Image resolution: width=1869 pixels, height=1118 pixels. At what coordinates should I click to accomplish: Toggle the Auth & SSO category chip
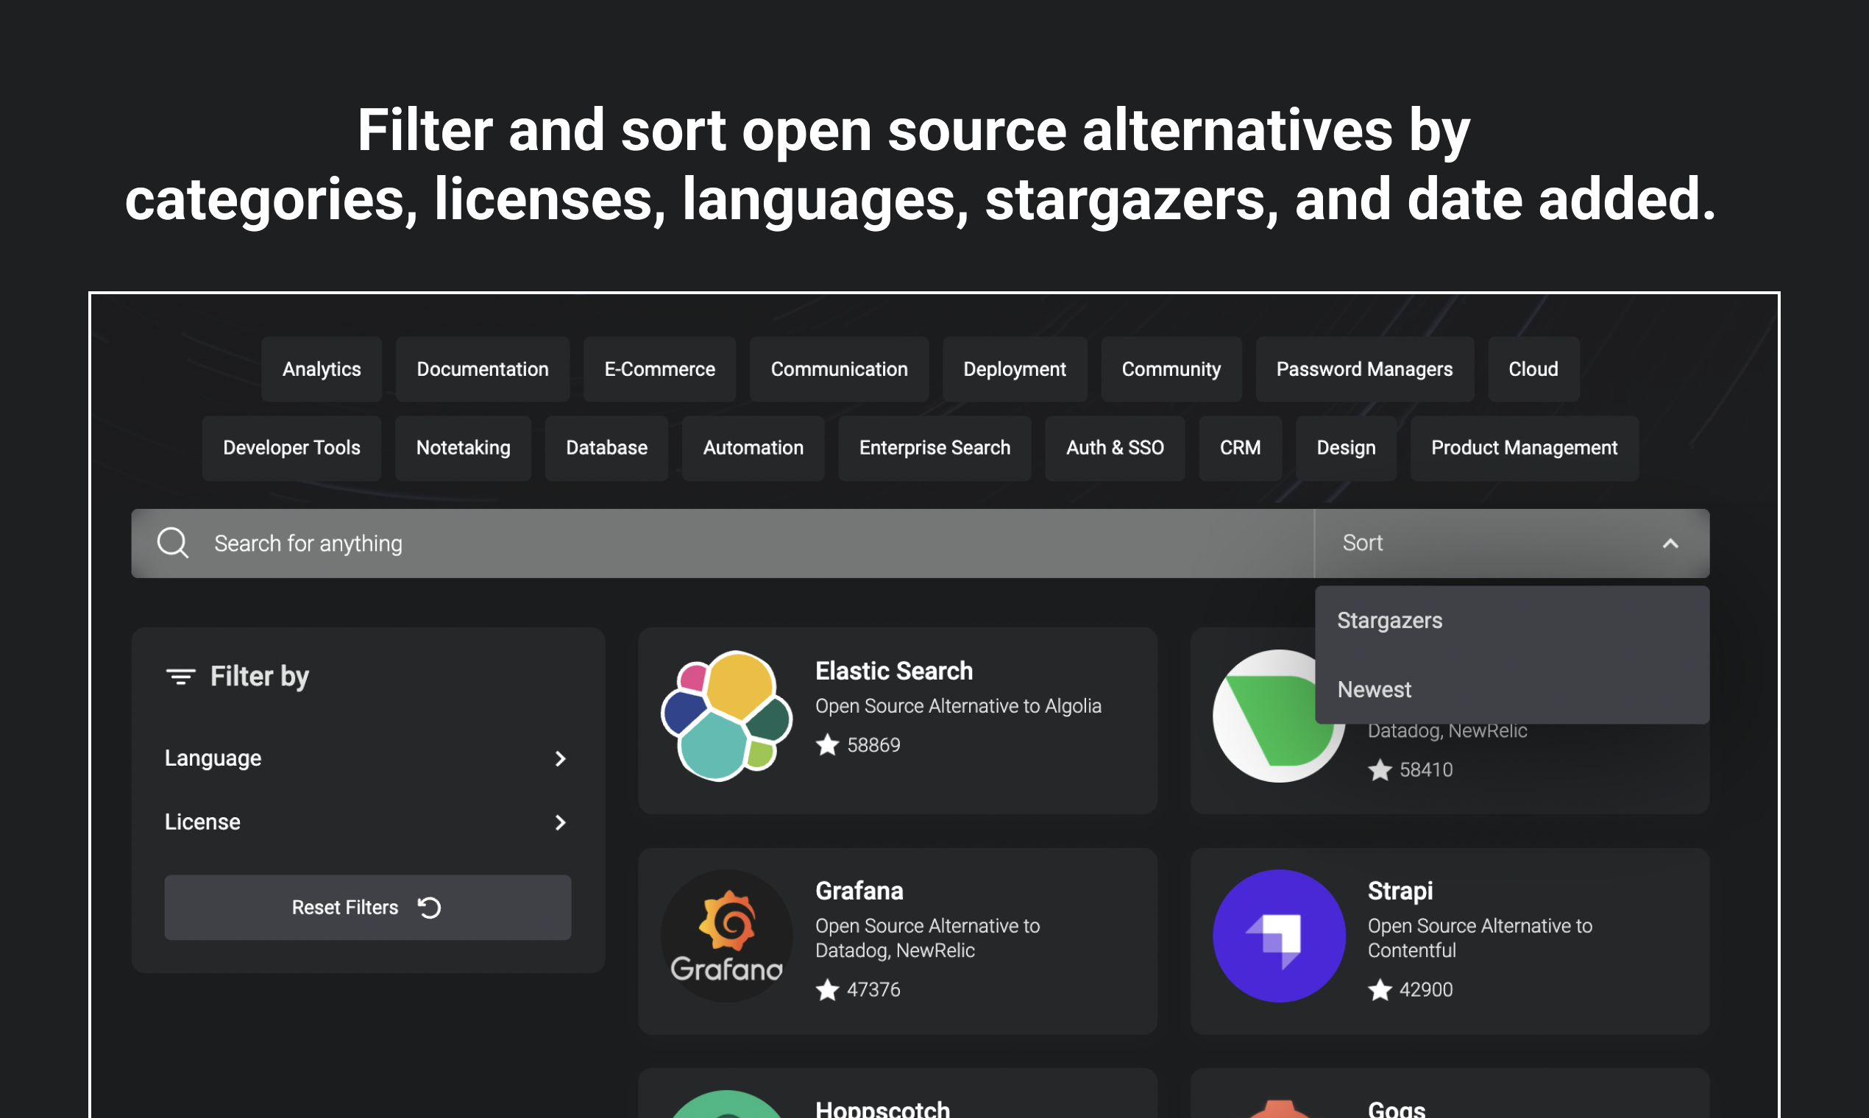pyautogui.click(x=1115, y=448)
